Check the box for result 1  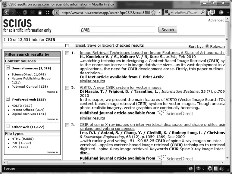click(x=67, y=53)
